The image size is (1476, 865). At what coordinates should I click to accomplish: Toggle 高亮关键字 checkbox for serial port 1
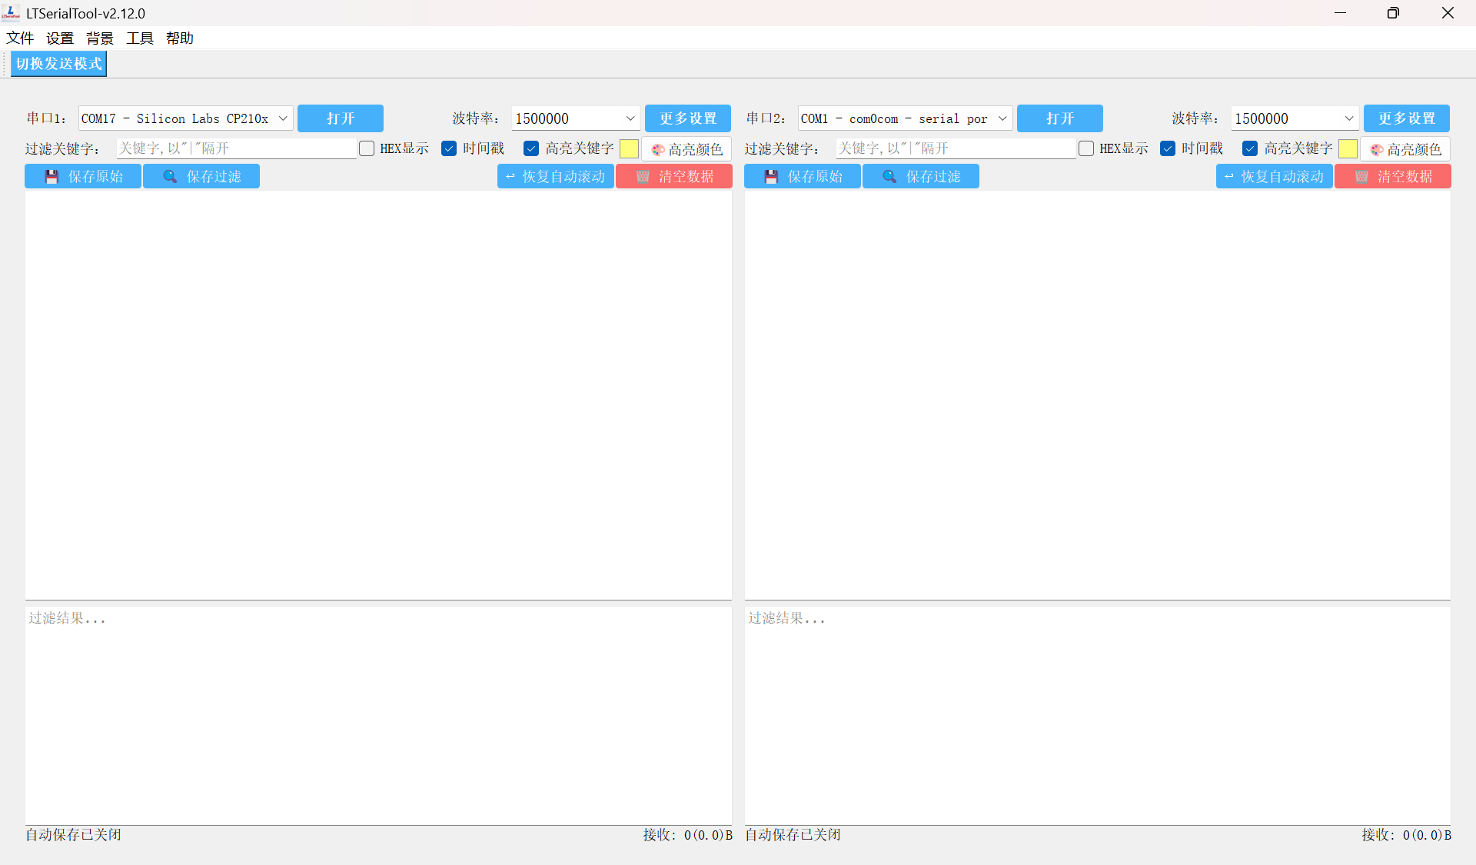point(531,148)
